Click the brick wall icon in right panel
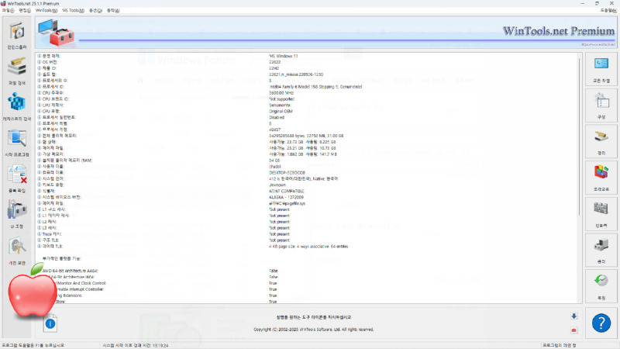This screenshot has width=620, height=349. (601, 214)
